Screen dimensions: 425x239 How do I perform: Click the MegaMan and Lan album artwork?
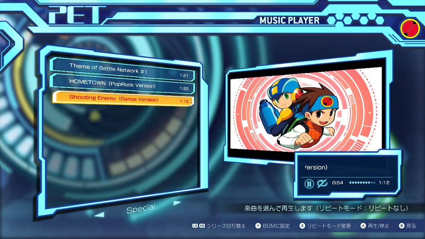point(306,110)
